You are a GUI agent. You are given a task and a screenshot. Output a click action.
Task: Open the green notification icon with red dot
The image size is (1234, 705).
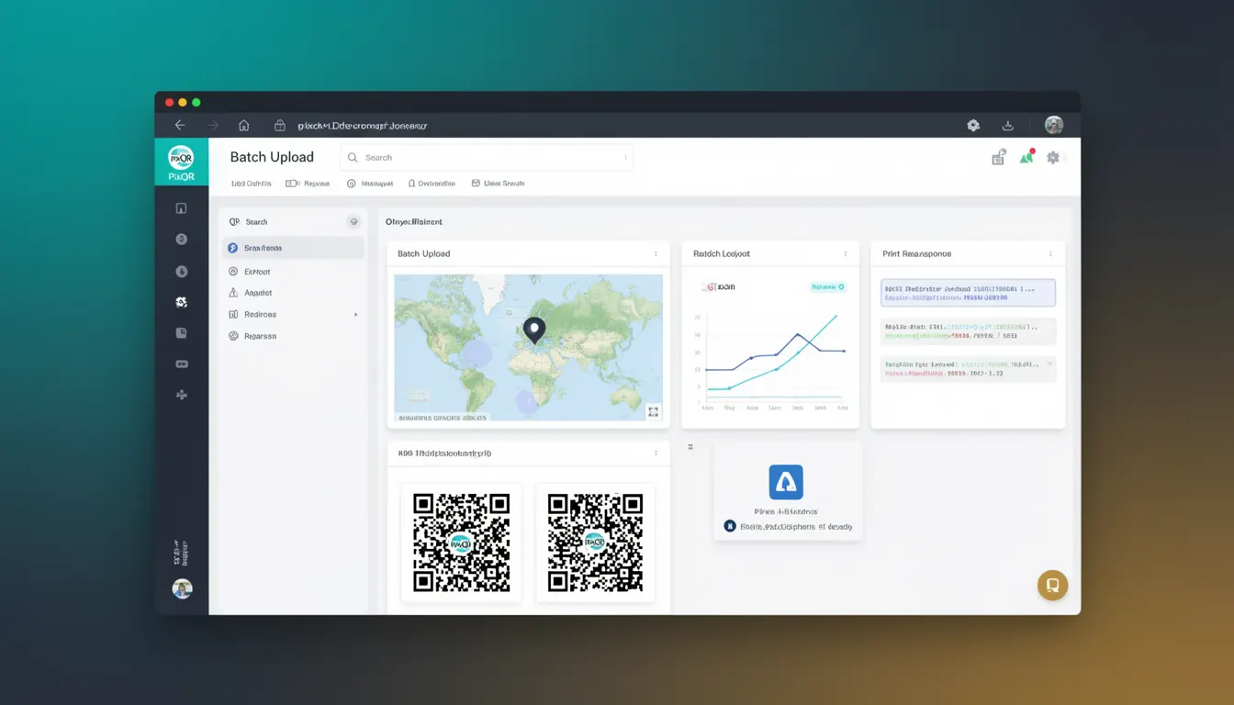point(1027,157)
